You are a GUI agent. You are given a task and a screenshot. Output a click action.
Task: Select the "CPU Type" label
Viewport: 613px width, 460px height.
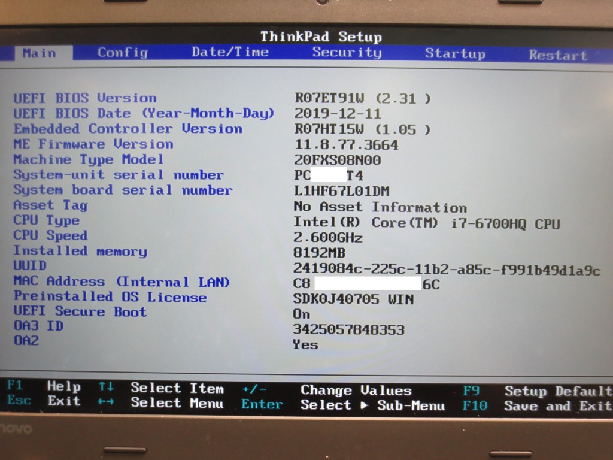tap(47, 220)
